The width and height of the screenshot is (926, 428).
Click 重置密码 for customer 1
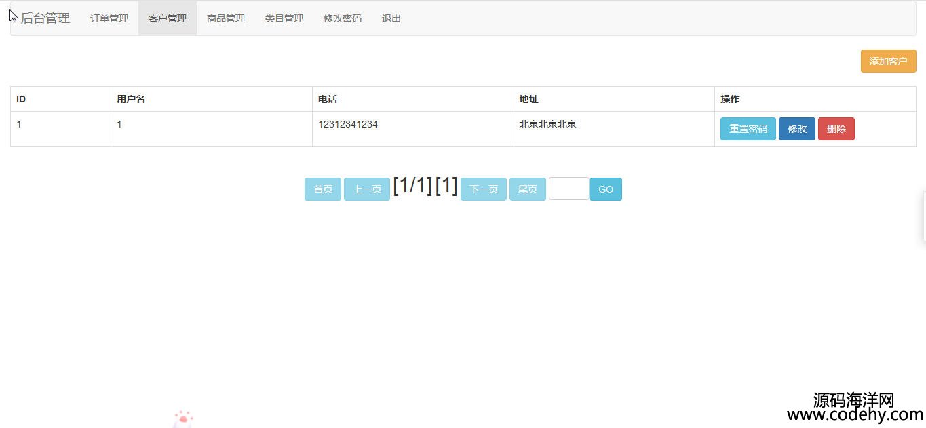[748, 129]
